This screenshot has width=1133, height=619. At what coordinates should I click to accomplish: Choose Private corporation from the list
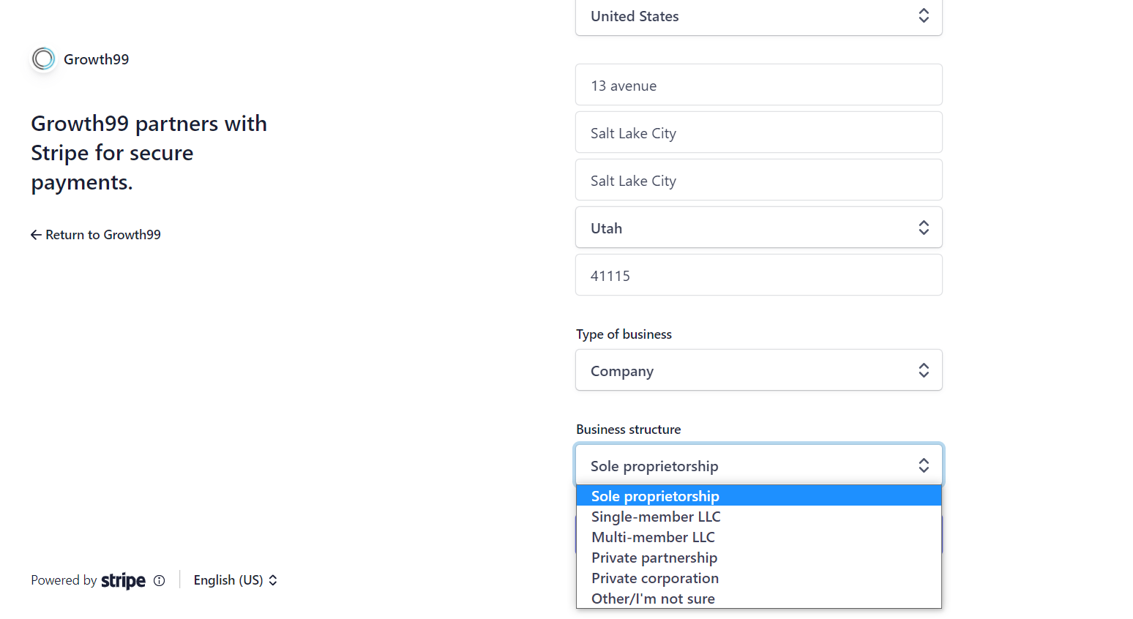[655, 578]
